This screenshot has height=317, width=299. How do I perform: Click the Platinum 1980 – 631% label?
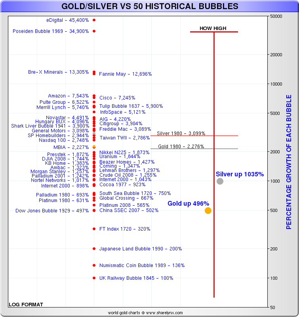pos(64,201)
